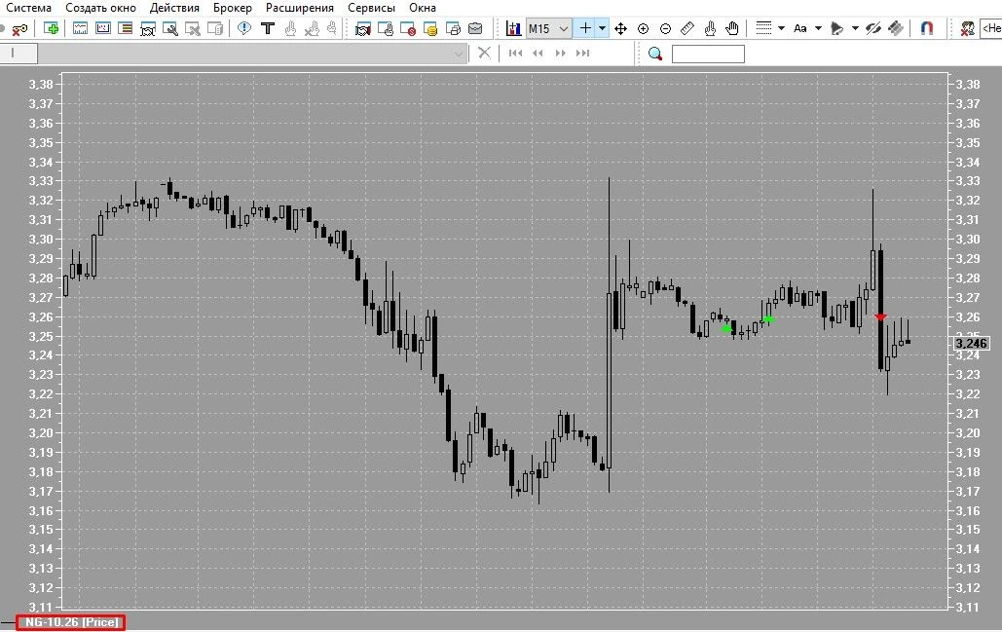
Task: Click the red X key icon
Action: (x=19, y=29)
